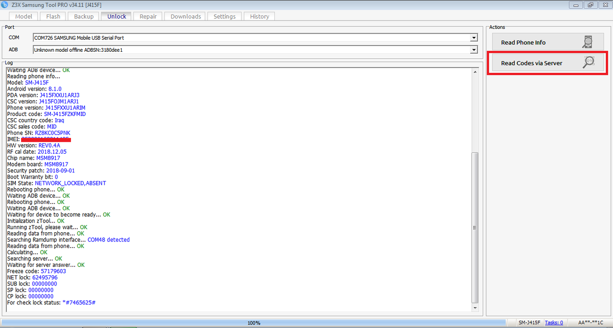The width and height of the screenshot is (613, 328).
Task: Click the HW version REV0.4A
Action: [49, 146]
